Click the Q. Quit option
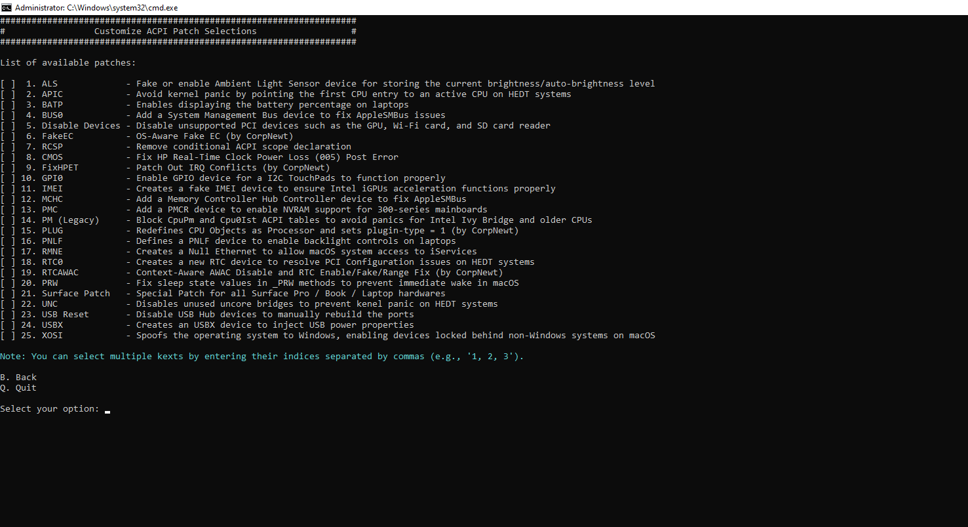 tap(18, 388)
